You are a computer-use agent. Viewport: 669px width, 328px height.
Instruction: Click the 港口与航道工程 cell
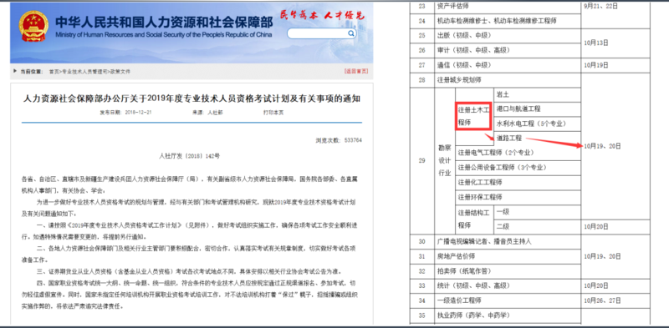[x=538, y=109]
